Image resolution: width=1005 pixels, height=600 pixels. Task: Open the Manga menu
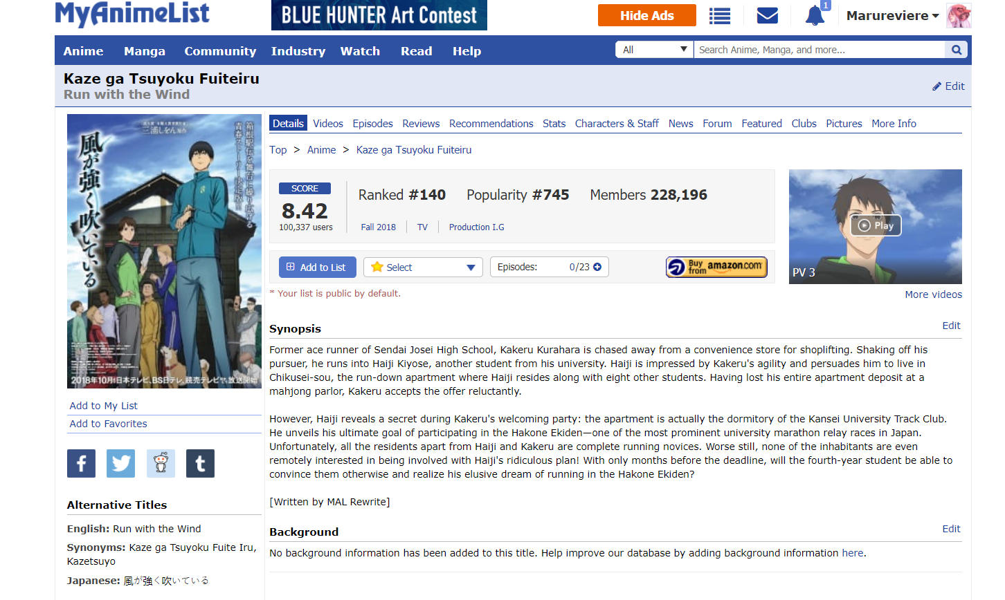[x=145, y=51]
